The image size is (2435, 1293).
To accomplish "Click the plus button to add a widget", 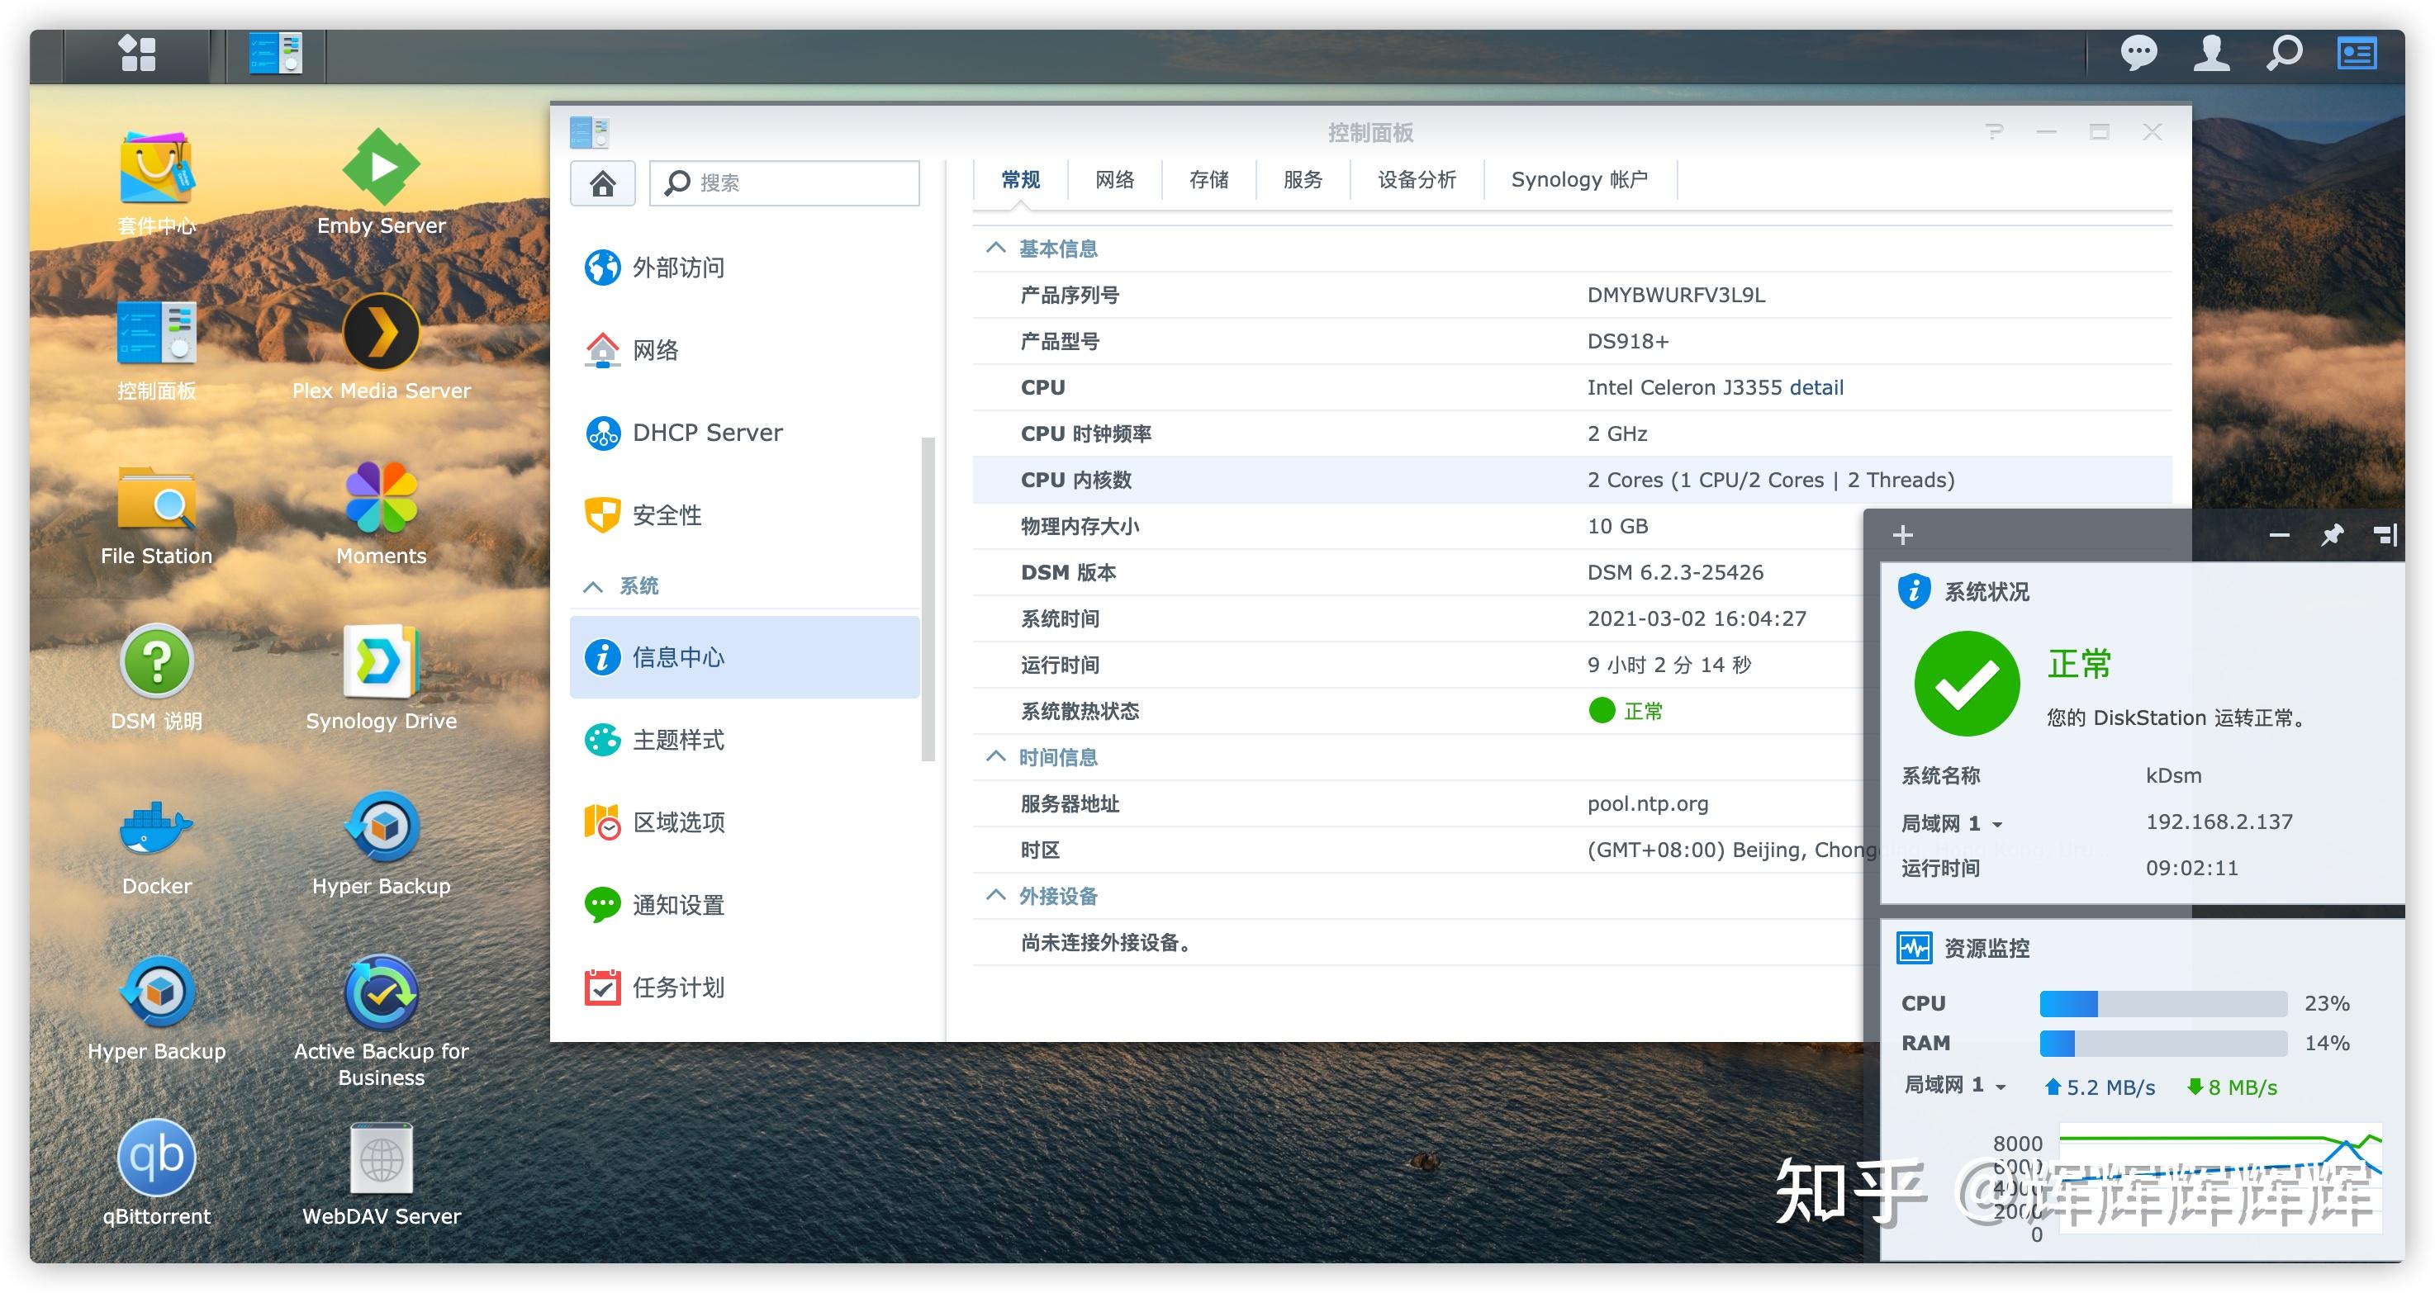I will point(1903,534).
